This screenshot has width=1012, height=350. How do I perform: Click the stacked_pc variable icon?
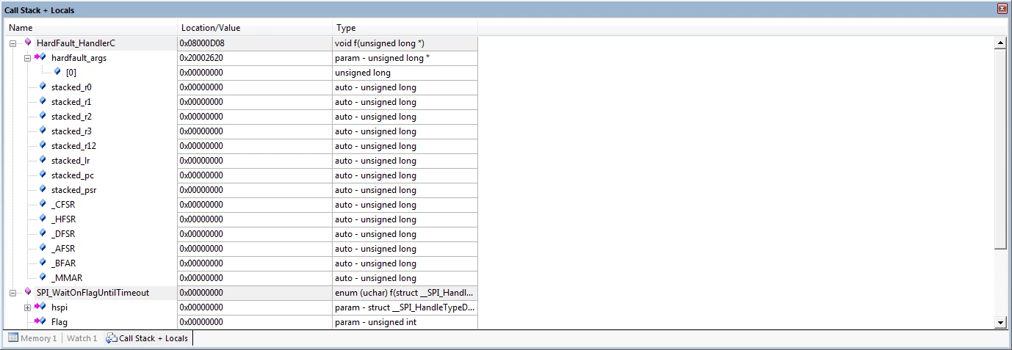(43, 175)
